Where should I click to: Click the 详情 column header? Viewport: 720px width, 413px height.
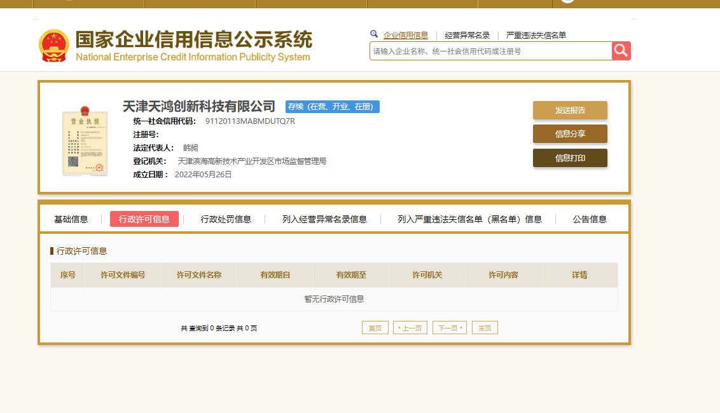pos(579,275)
